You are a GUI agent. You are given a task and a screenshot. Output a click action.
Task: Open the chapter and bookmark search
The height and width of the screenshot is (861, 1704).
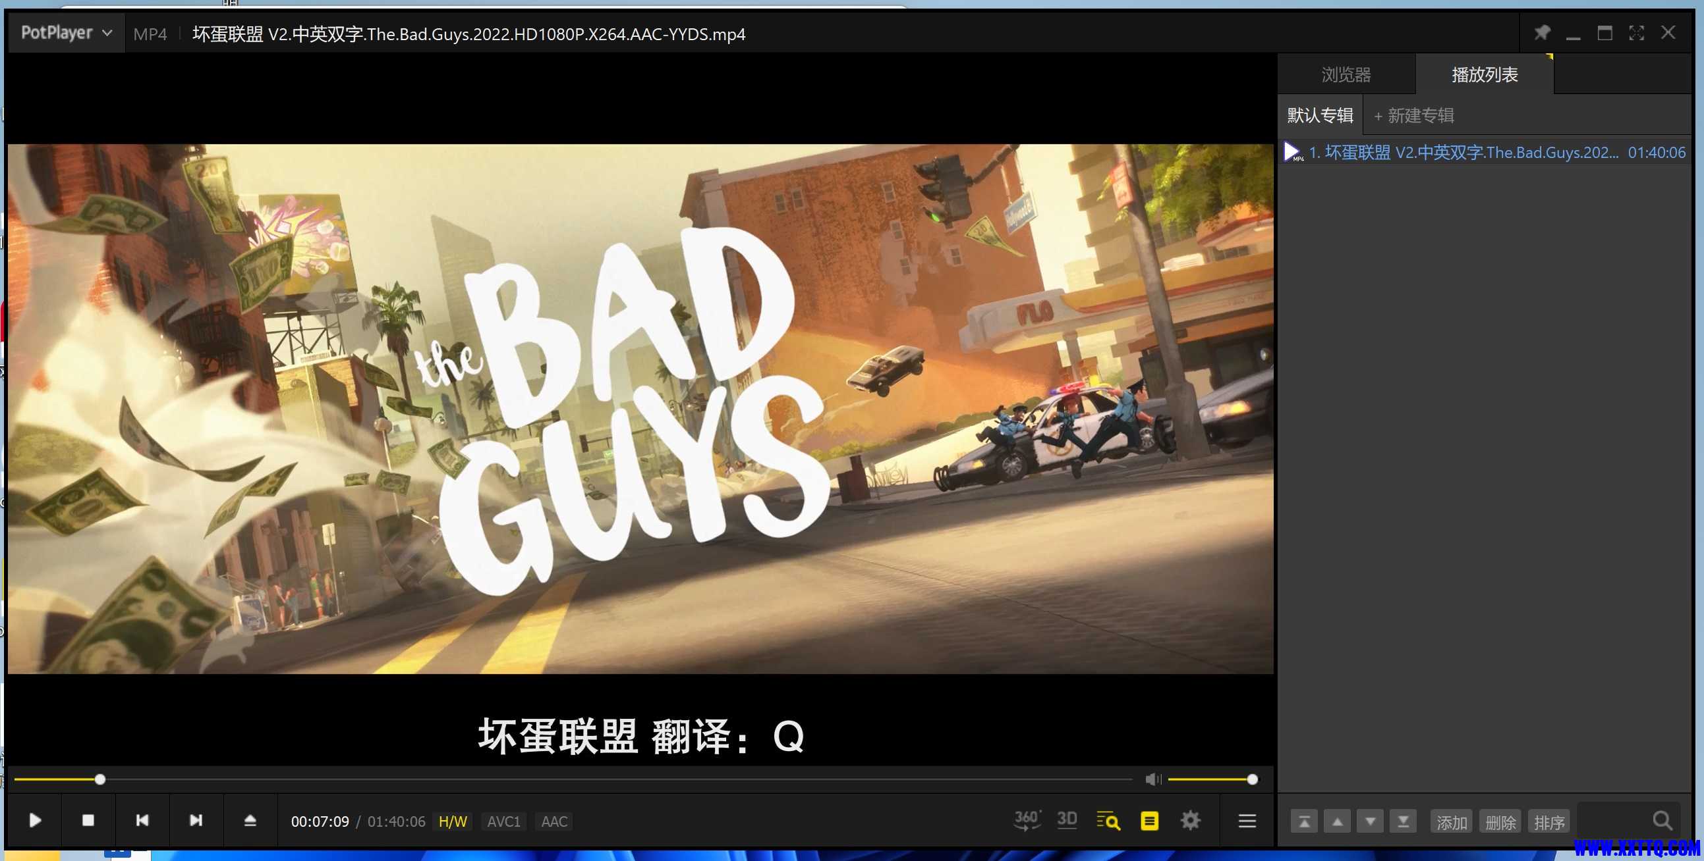[x=1108, y=821]
